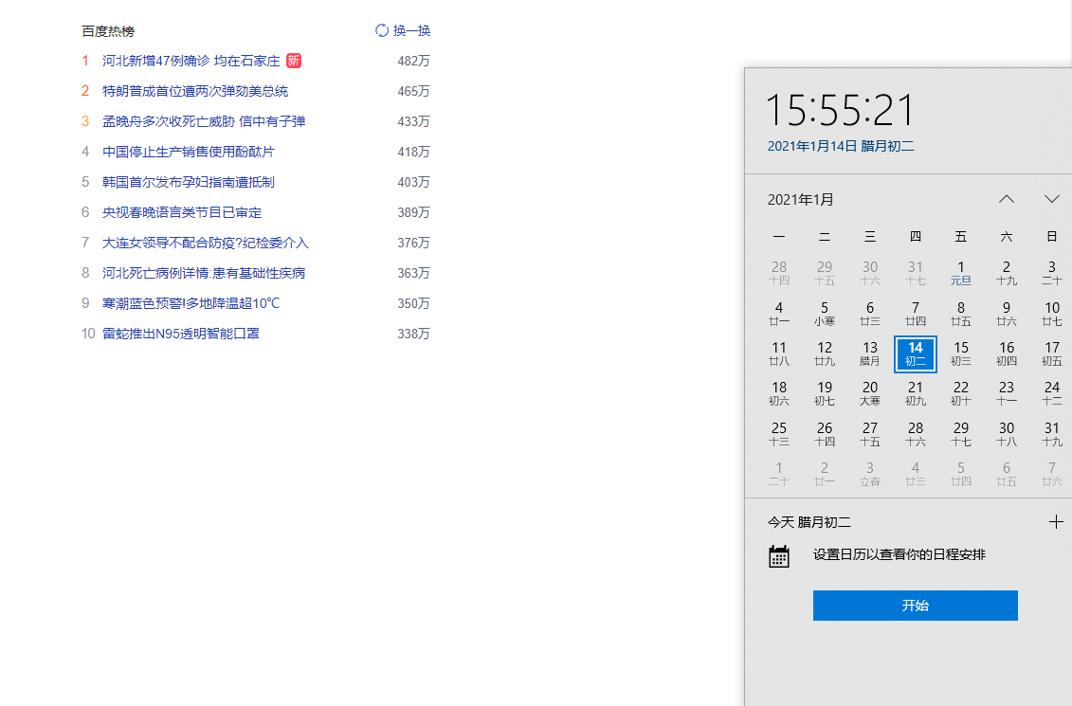
Task: Click the clock time 15:55:21
Action: point(840,110)
